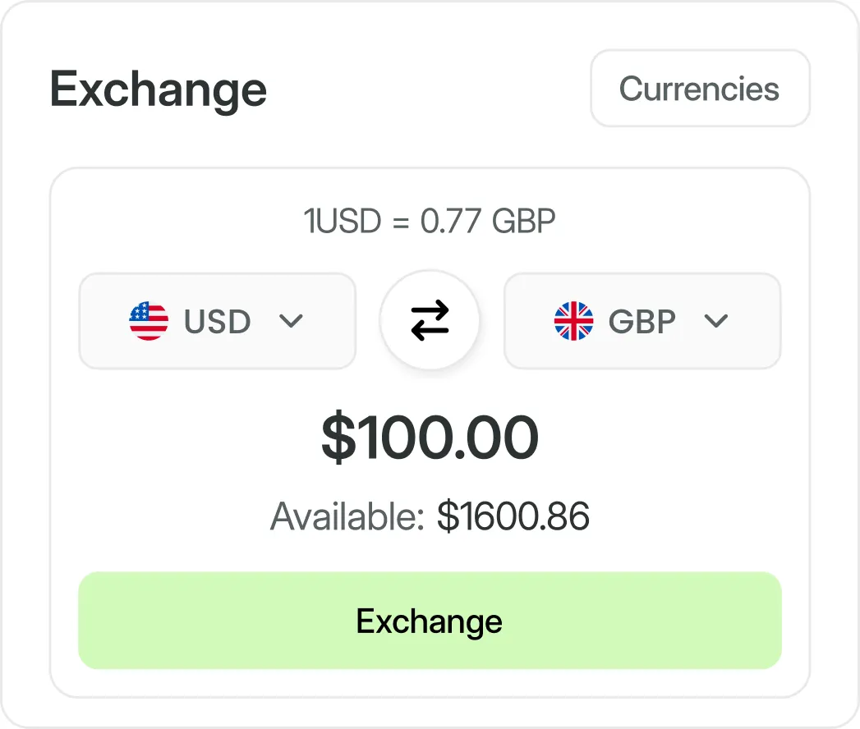Viewport: 860px width, 729px height.
Task: Select the USD currency selector pill
Action: pos(217,321)
